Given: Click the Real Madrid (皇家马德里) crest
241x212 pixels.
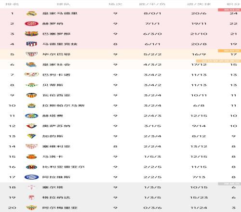Looking at the screenshot, I should click(x=31, y=13).
